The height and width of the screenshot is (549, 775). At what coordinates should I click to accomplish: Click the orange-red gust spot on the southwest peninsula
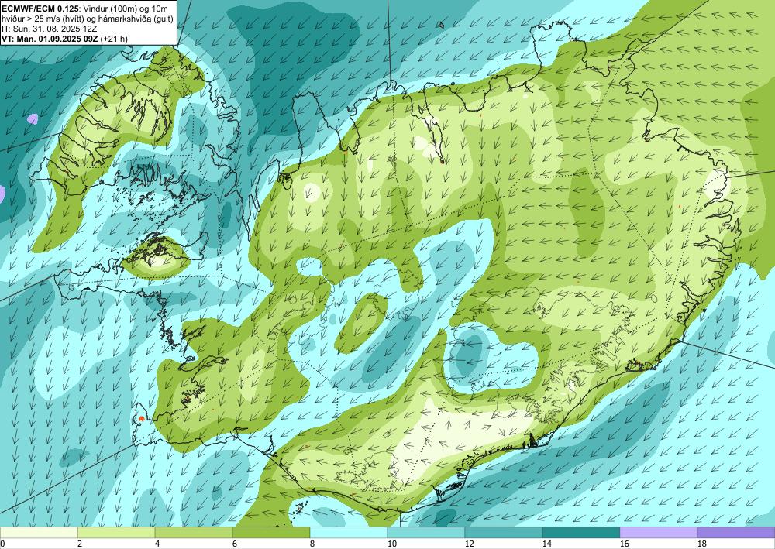[x=142, y=419]
